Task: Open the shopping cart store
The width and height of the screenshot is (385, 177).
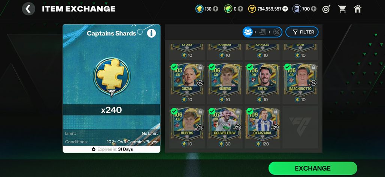Action: [342, 9]
